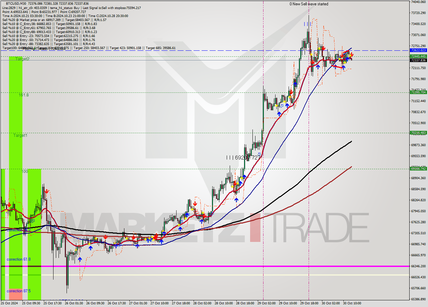
Task: Click the 66346.200 price axis label
Action: point(419,266)
